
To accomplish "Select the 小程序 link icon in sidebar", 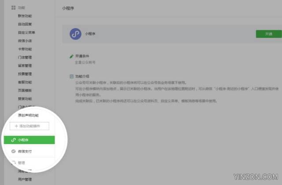I will click(x=13, y=140).
